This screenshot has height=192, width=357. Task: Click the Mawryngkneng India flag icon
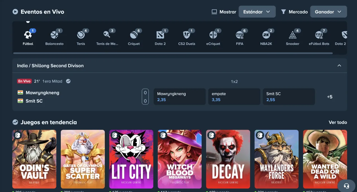(20, 93)
